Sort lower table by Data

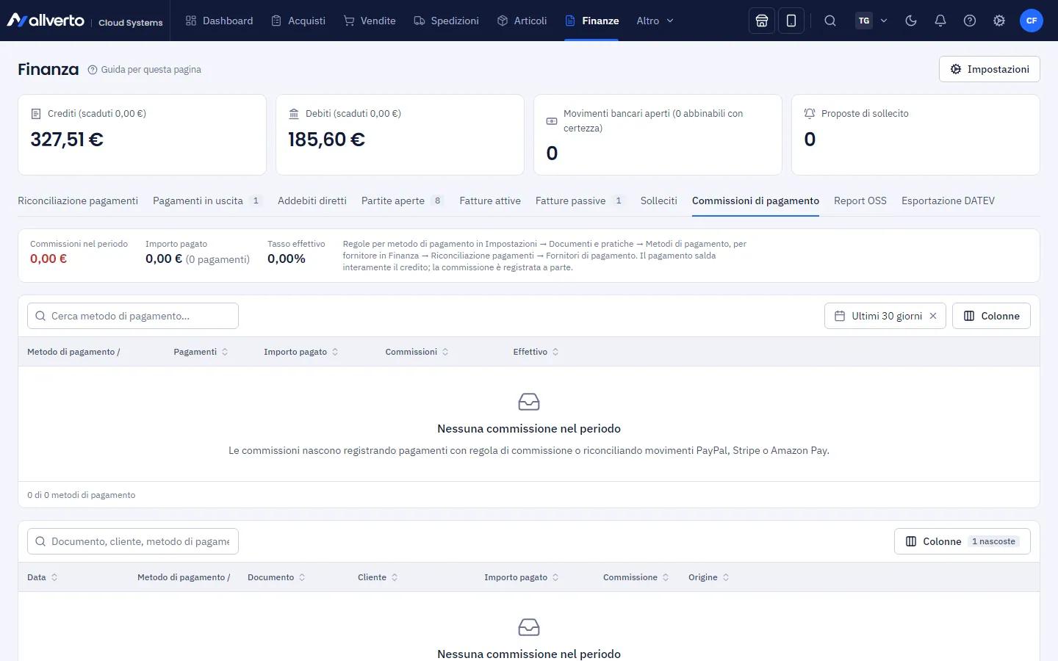point(43,577)
